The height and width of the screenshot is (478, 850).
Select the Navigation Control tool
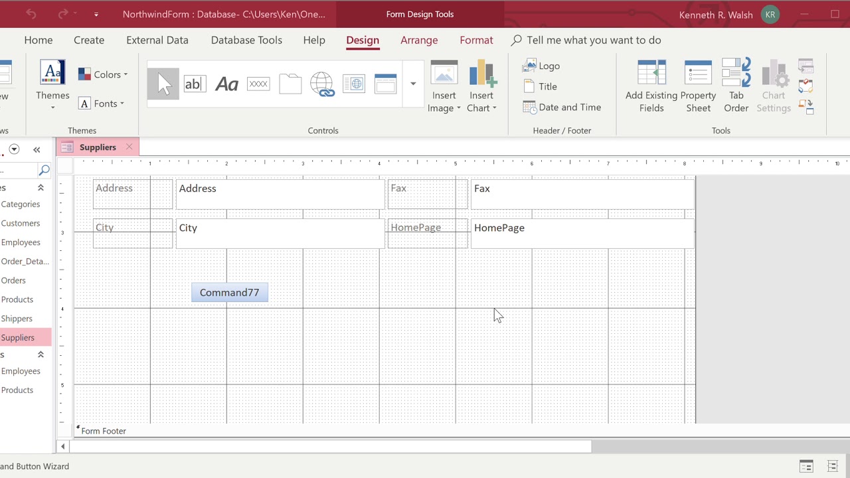click(386, 84)
